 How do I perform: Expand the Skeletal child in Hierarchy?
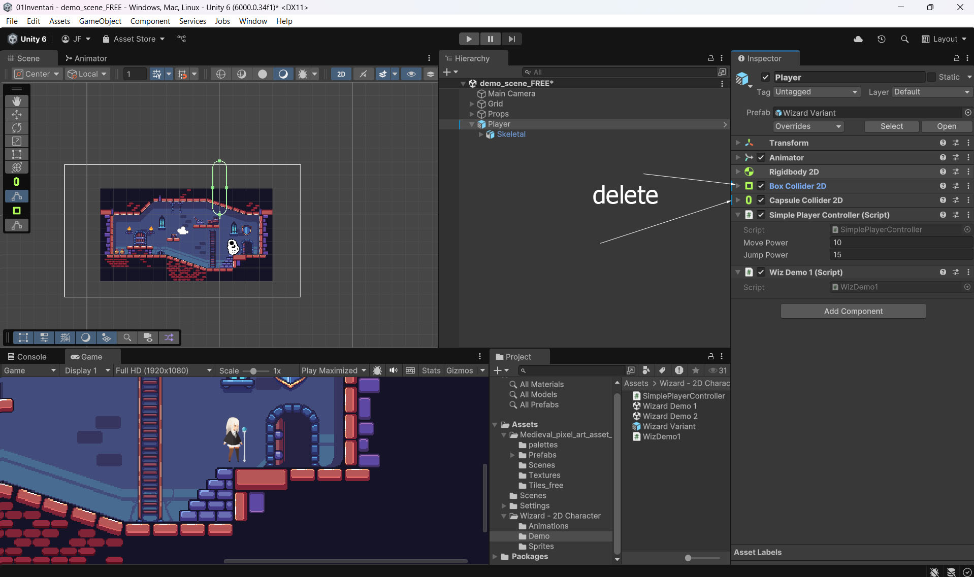pyautogui.click(x=481, y=134)
